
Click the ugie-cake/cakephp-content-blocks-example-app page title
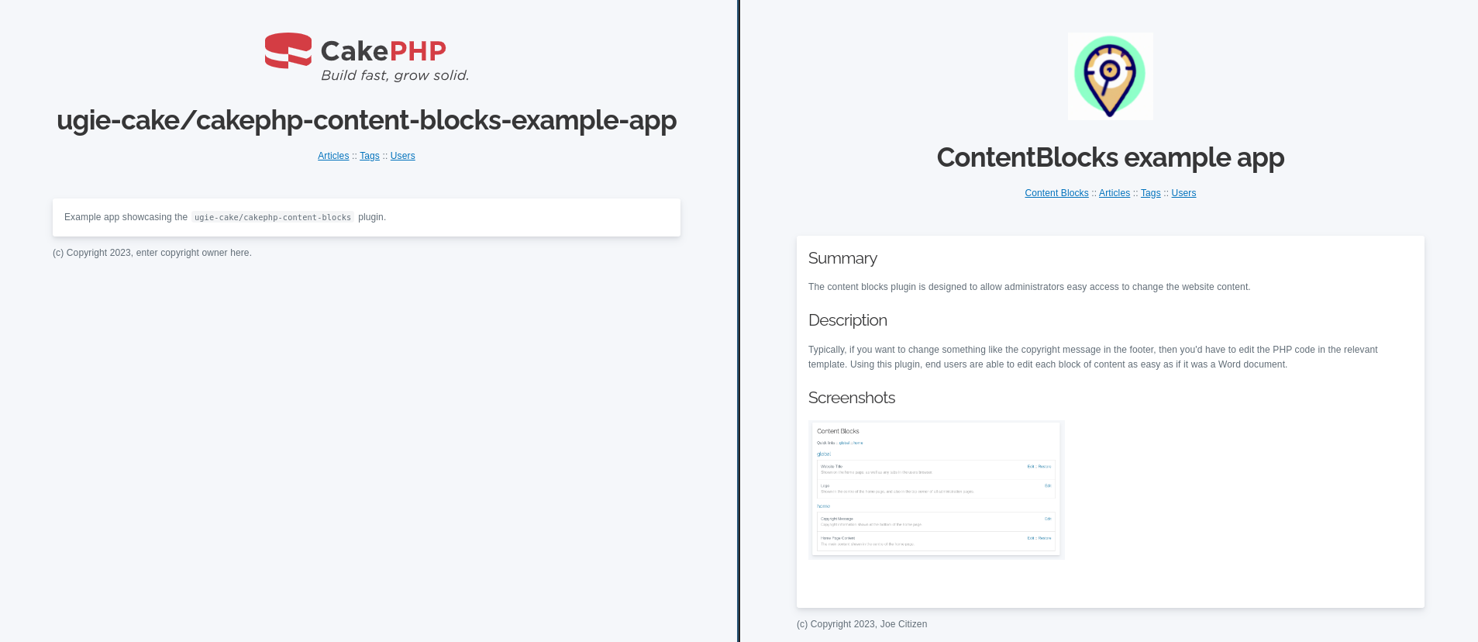pyautogui.click(x=367, y=120)
